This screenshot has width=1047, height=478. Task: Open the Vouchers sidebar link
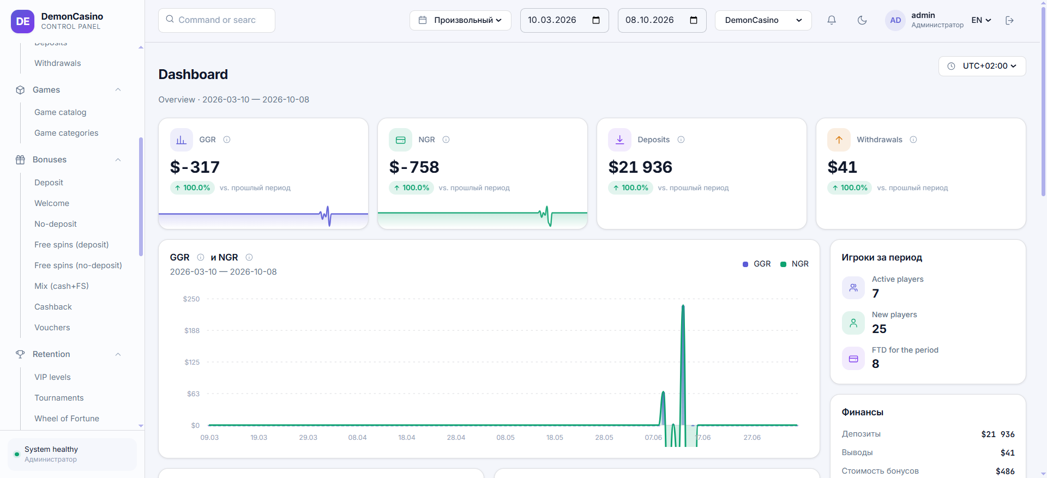click(x=52, y=328)
